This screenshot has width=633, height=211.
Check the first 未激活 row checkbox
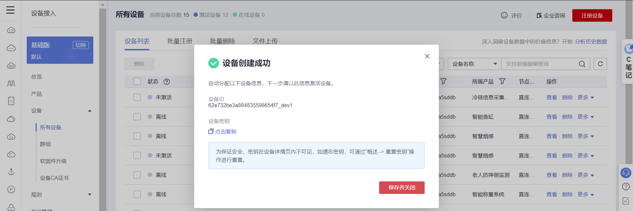137,97
